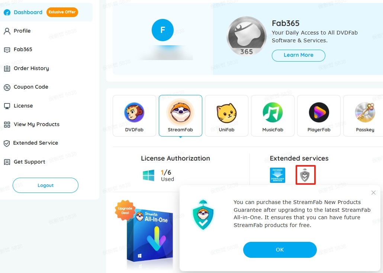
Task: Select the UniFab cat icon
Action: 226,113
